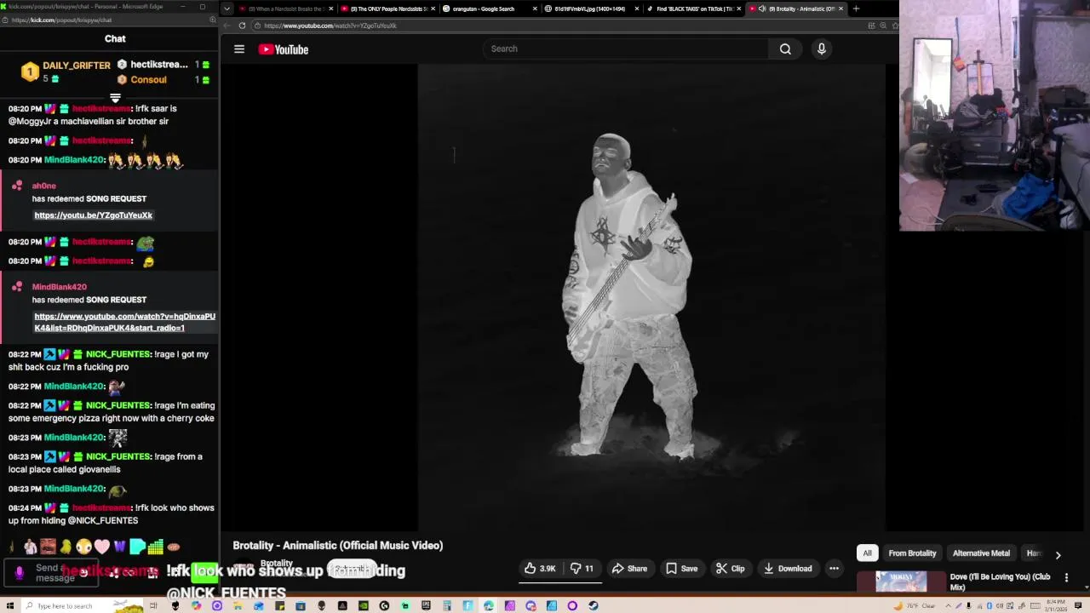This screenshot has width=1090, height=613.
Task: Pick the purple W emote in chat
Action: (x=119, y=547)
